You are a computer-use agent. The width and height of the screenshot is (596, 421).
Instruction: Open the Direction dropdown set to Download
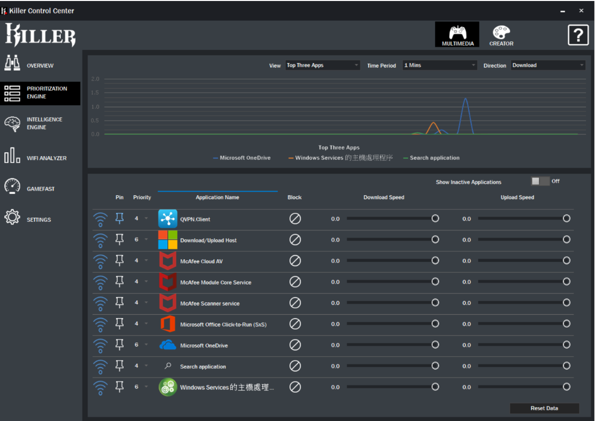[548, 65]
